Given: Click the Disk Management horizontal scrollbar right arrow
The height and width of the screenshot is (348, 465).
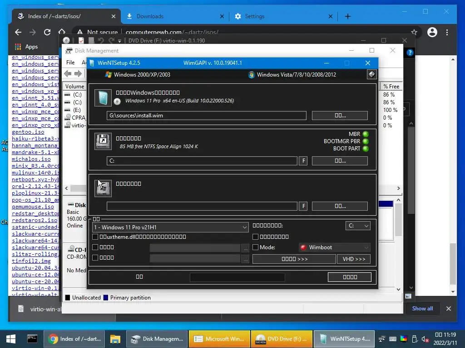Looking at the screenshot, I should click(x=398, y=188).
